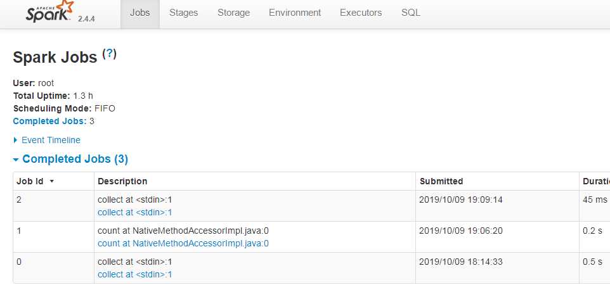610x285 pixels.
Task: Open job 2 collect at <stdin>:1 link
Action: pos(134,212)
